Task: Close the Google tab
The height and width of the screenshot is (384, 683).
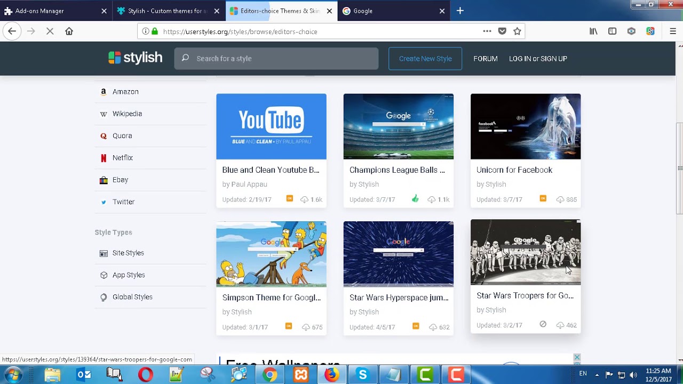Action: 442,11
